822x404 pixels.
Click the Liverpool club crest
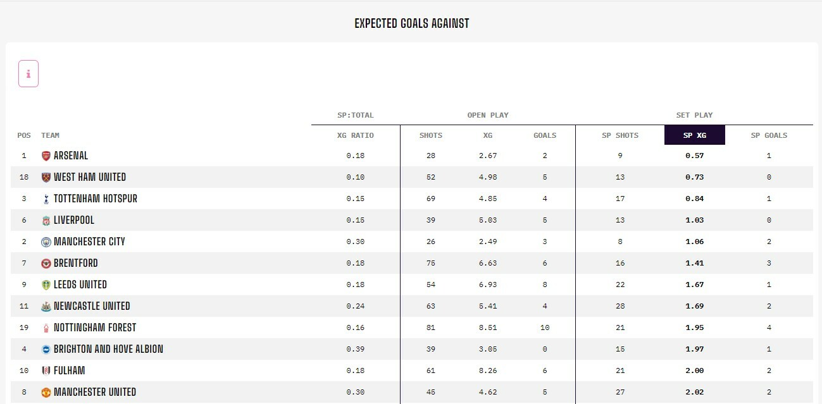click(x=46, y=220)
